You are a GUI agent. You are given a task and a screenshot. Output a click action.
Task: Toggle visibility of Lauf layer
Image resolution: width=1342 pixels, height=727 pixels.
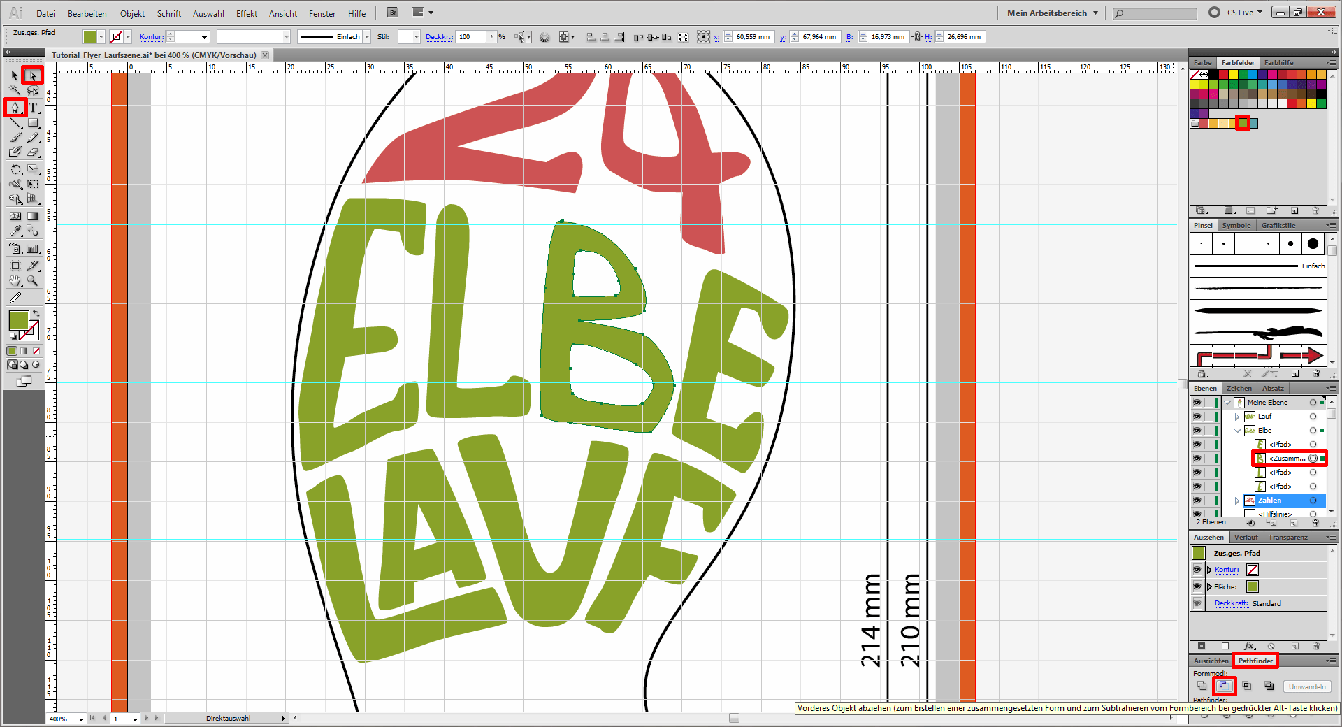(1197, 417)
